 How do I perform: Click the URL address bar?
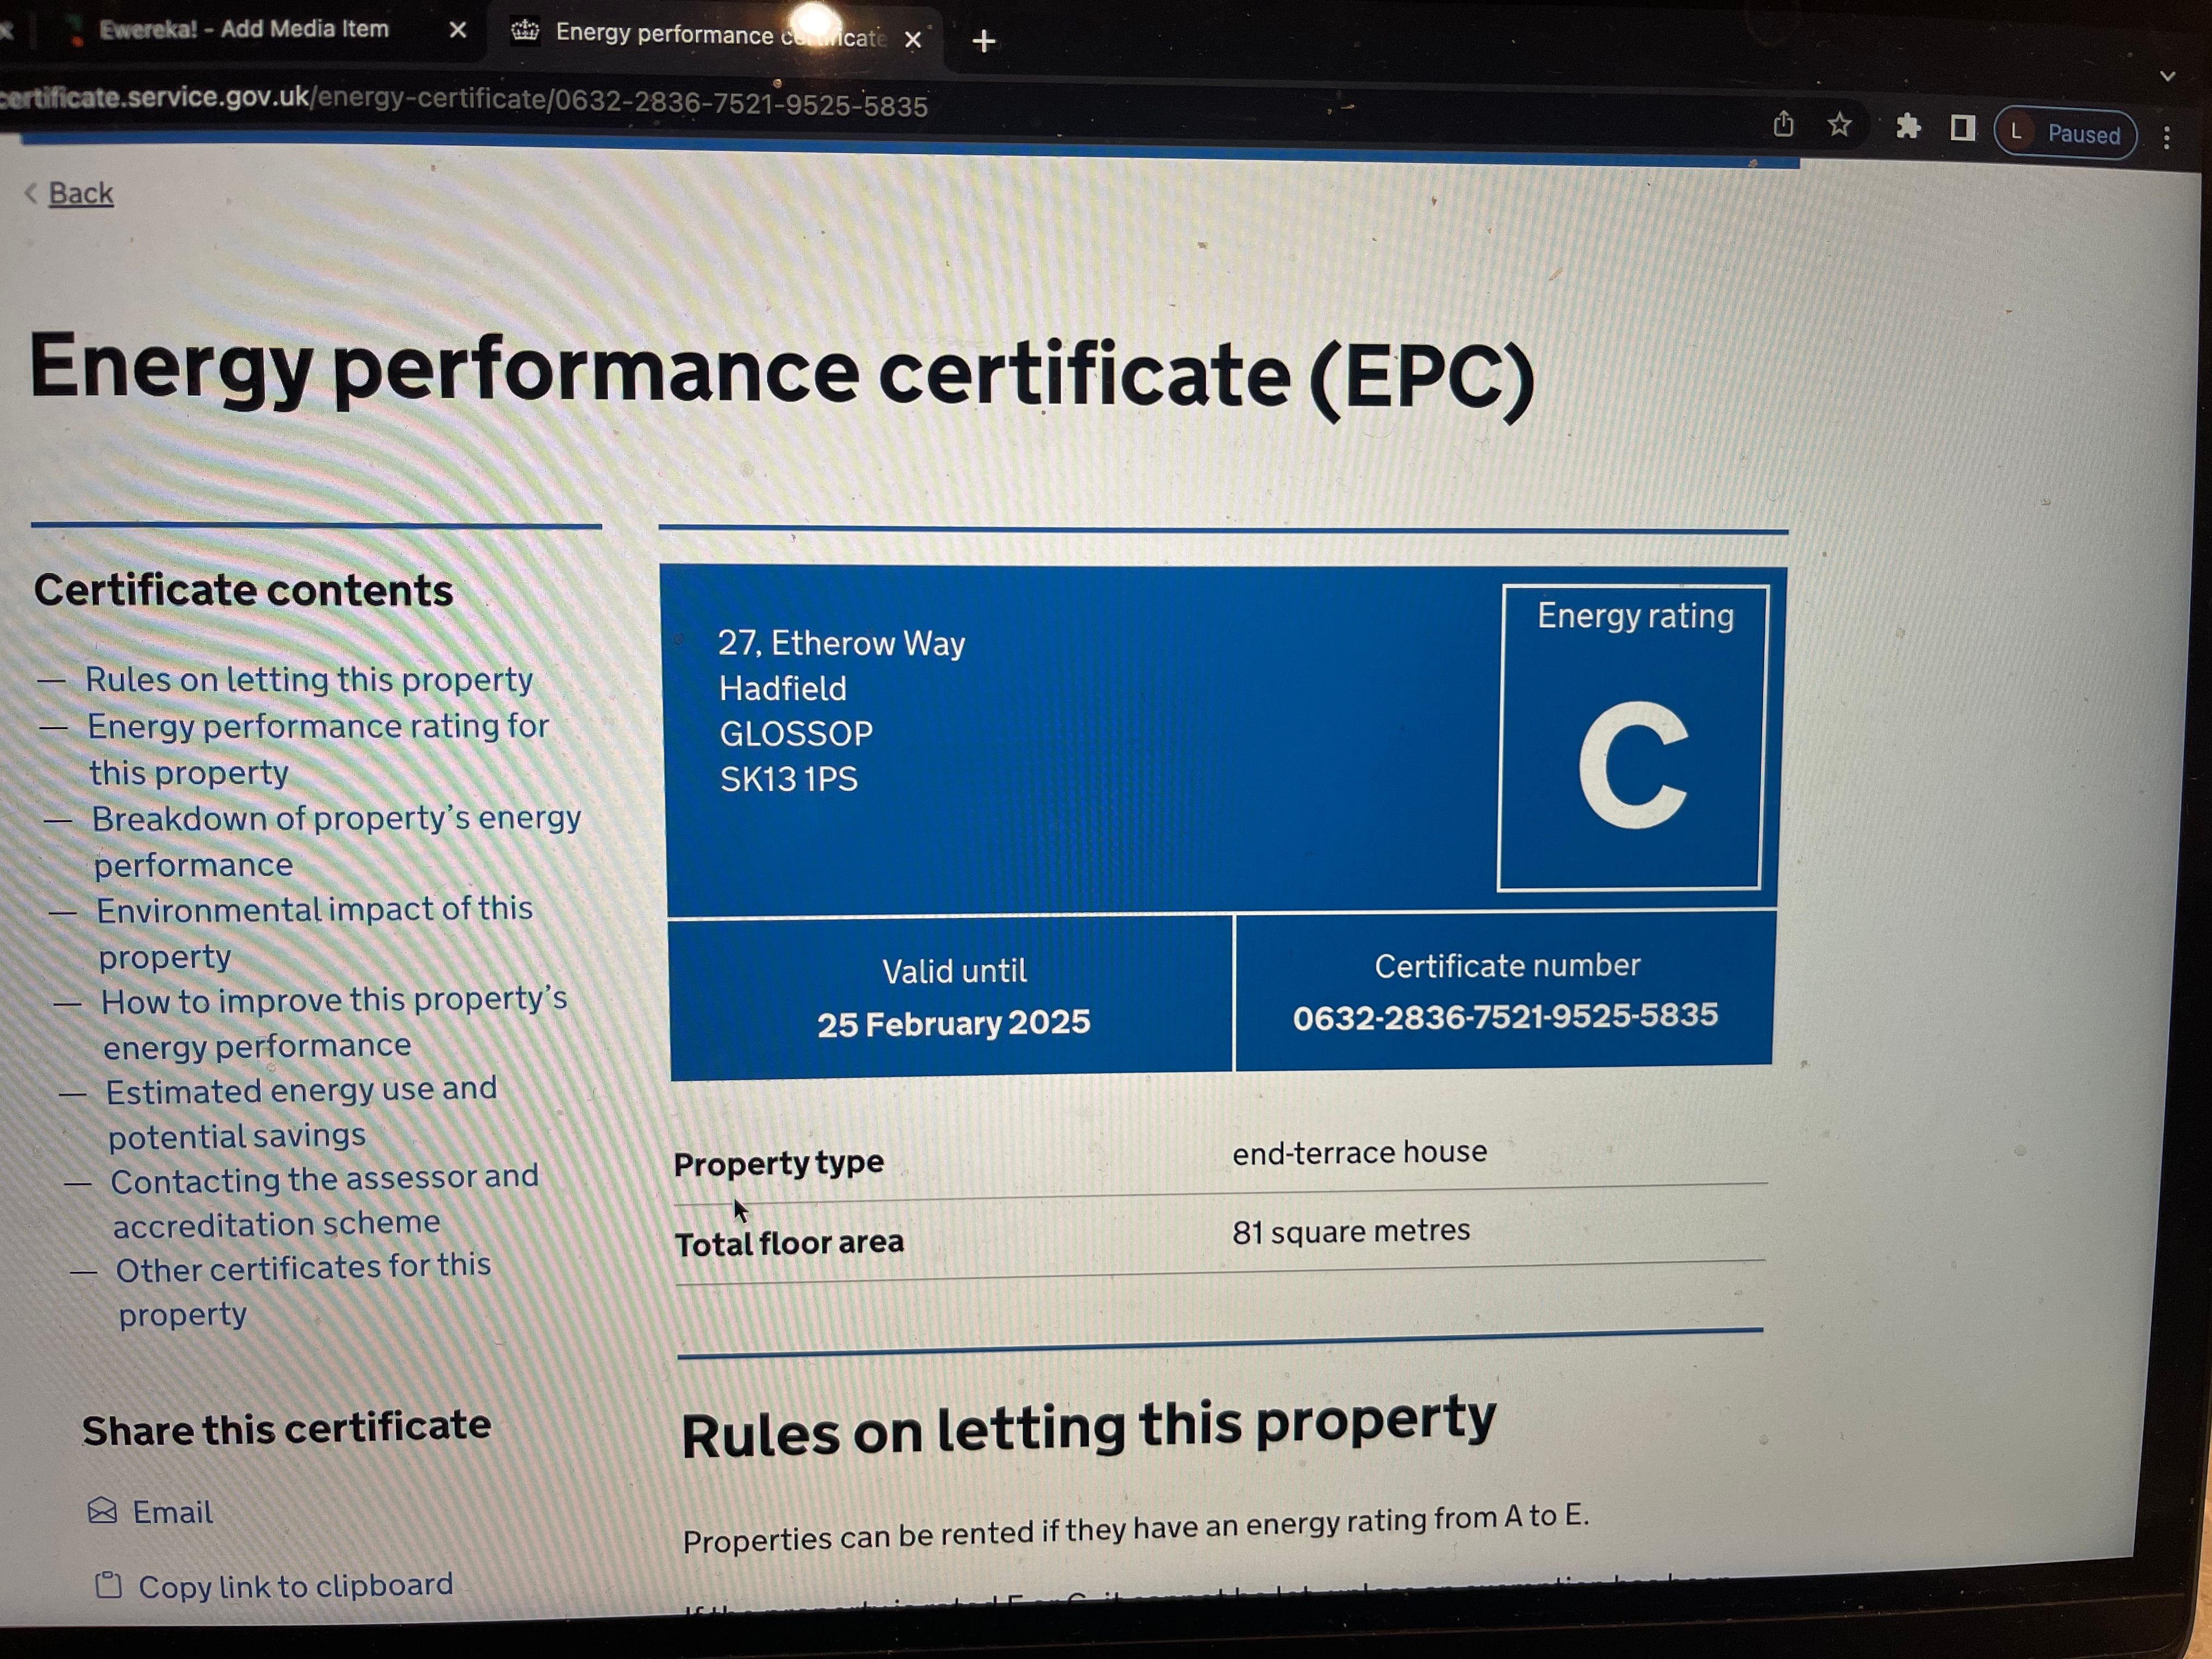[600, 103]
